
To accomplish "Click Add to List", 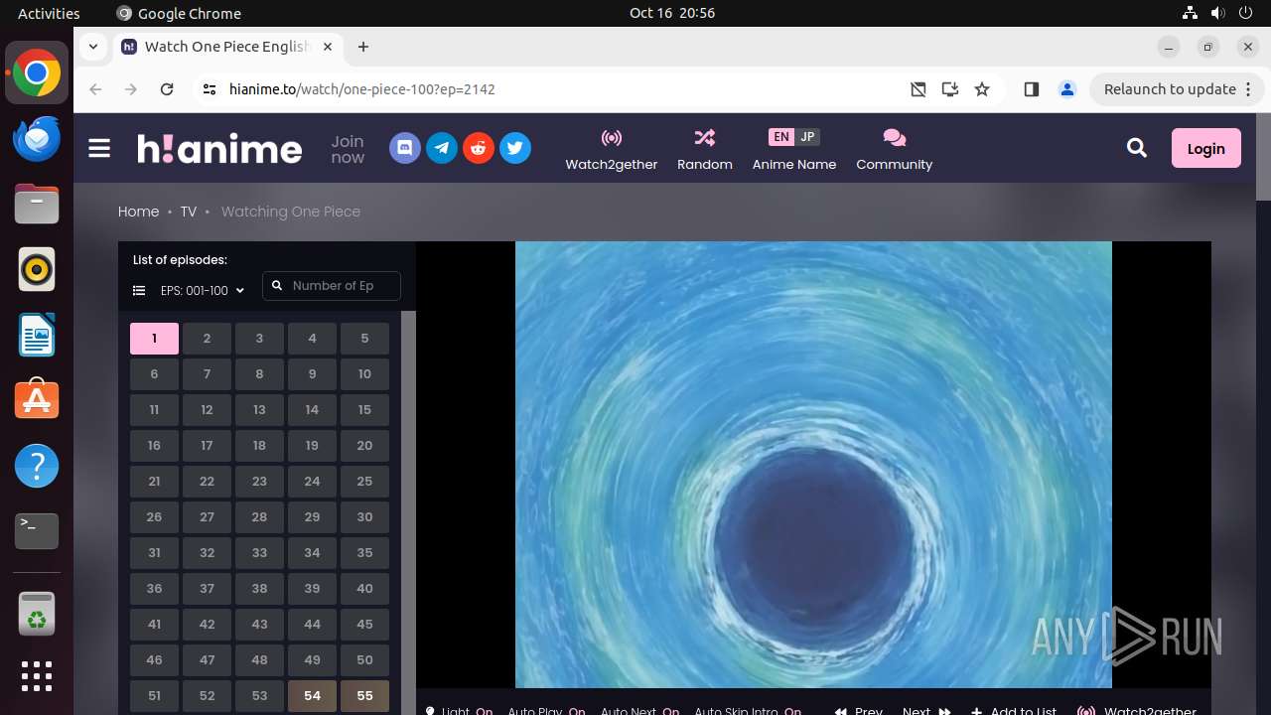I will click(x=1014, y=711).
